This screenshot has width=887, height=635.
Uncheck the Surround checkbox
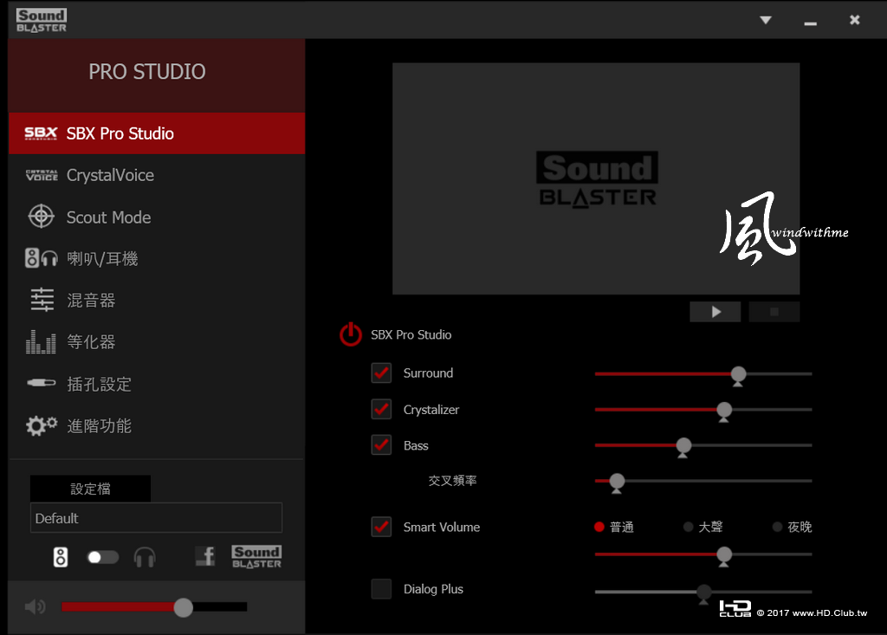point(381,373)
